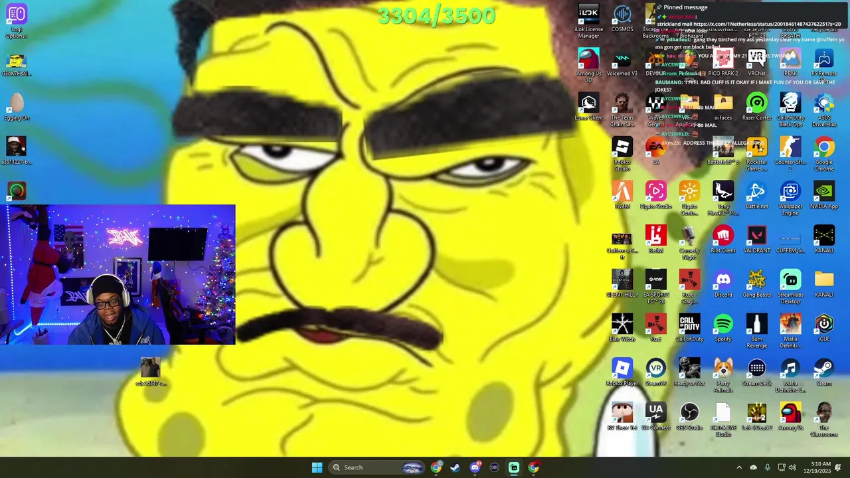This screenshot has width=850, height=478.
Task: Open the Battle.net shortcut
Action: [756, 196]
